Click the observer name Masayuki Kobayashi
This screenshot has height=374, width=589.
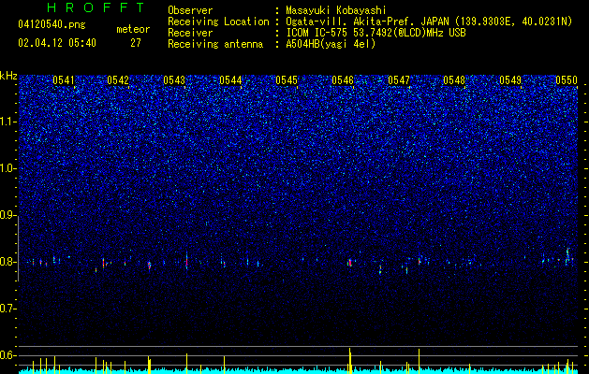336,10
